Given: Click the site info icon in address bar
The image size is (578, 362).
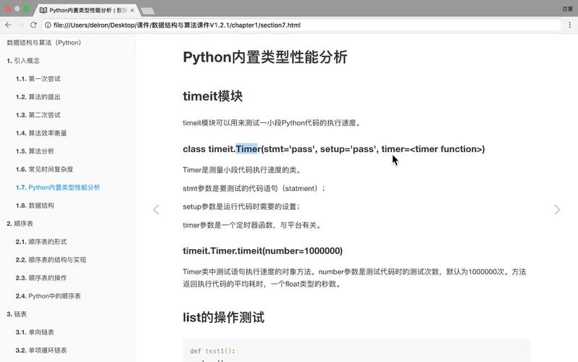Looking at the screenshot, I should pyautogui.click(x=48, y=25).
